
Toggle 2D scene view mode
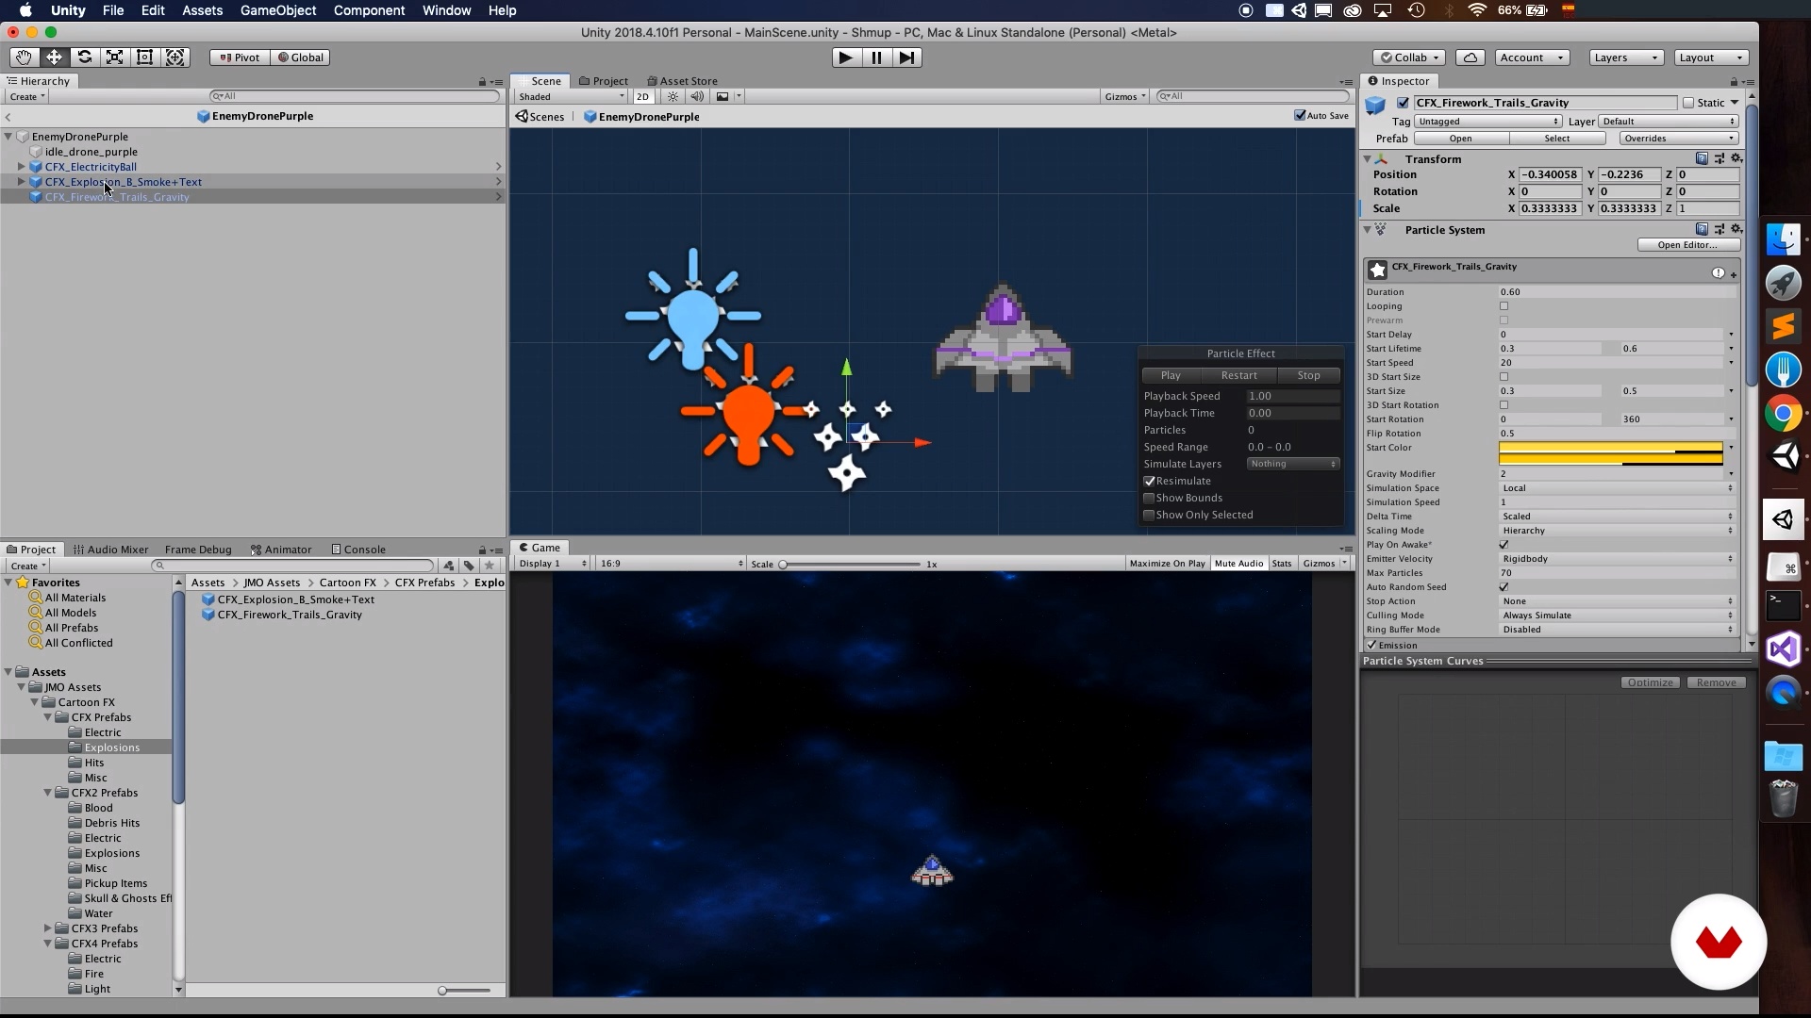point(643,96)
